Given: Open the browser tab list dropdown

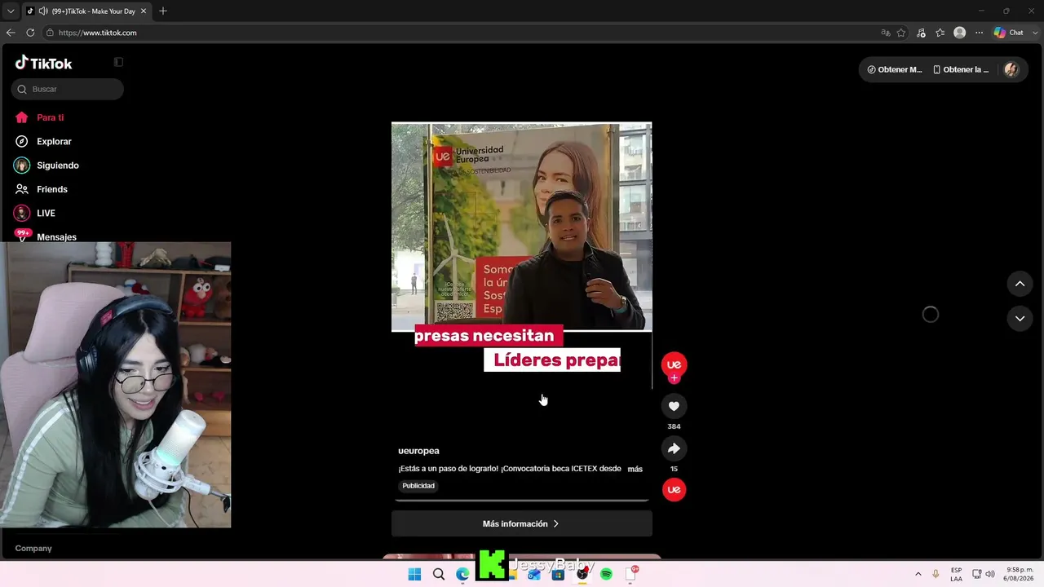Looking at the screenshot, I should [11, 11].
